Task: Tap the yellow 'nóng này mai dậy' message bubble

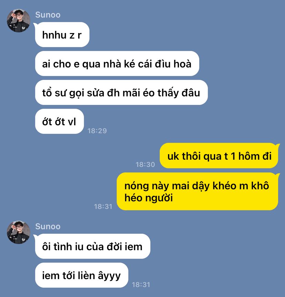Action: coord(197,191)
